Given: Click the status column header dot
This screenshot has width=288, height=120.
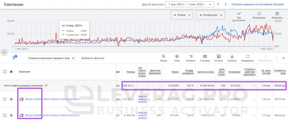Looking at the screenshot, I should click(11, 72).
